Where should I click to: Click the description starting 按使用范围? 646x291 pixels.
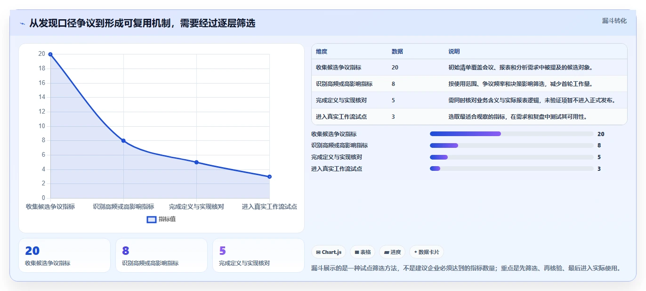520,84
